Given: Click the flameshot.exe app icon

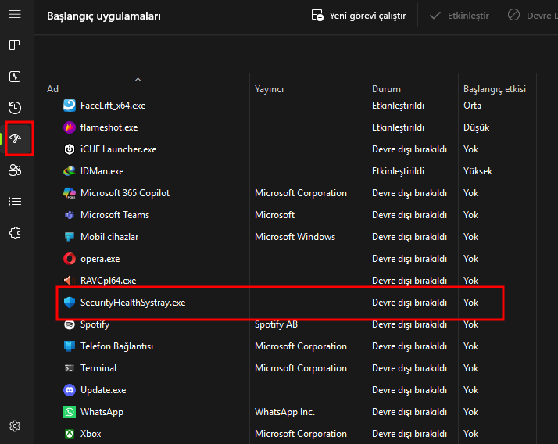Looking at the screenshot, I should pyautogui.click(x=70, y=127).
